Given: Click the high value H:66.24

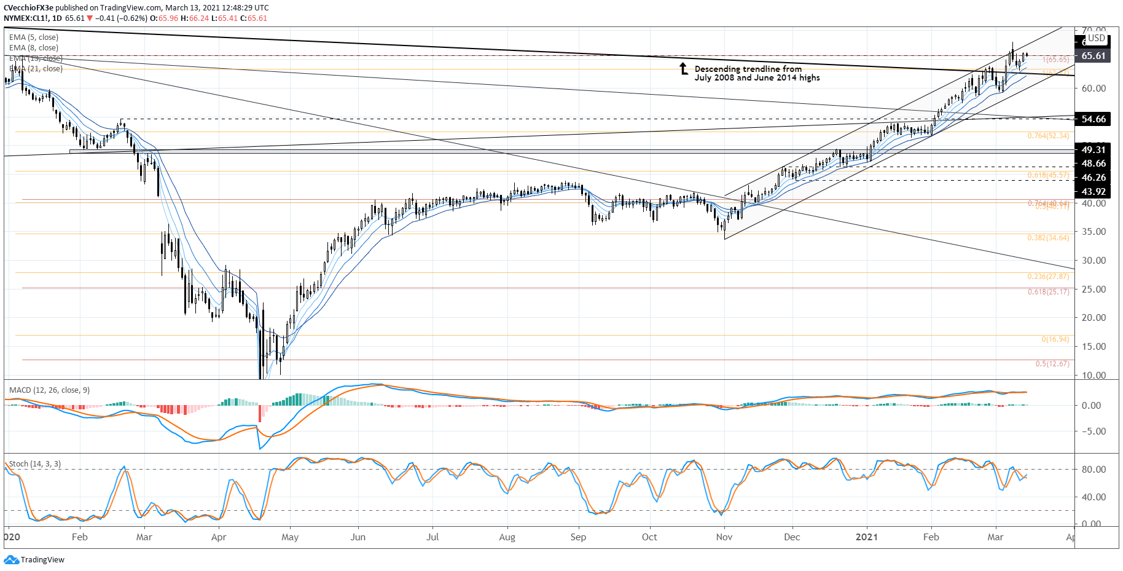Looking at the screenshot, I should point(195,18).
